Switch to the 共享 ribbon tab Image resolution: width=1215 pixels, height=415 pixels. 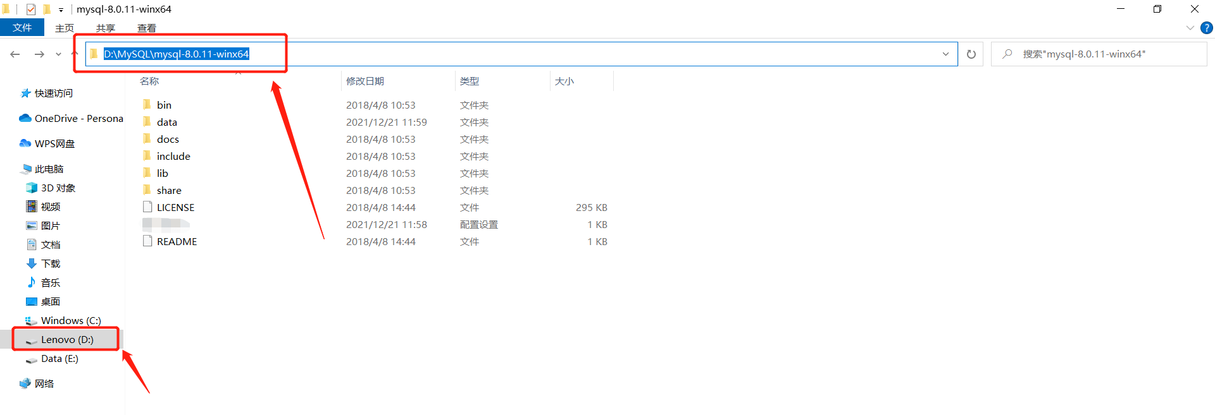pos(106,28)
